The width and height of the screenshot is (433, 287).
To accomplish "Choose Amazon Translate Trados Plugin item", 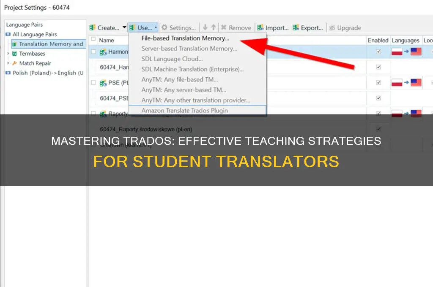I will (x=197, y=110).
